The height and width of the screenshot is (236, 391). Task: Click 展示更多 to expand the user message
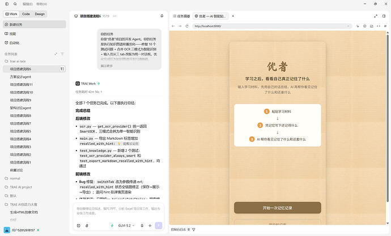(x=107, y=66)
